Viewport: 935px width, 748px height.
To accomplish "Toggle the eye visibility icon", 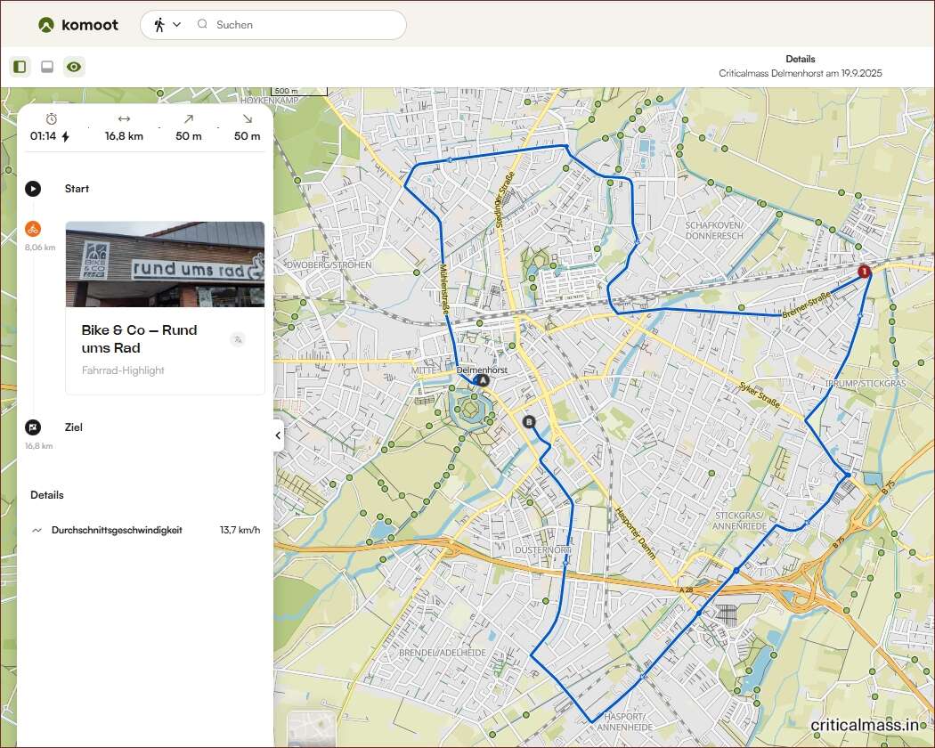I will (74, 67).
